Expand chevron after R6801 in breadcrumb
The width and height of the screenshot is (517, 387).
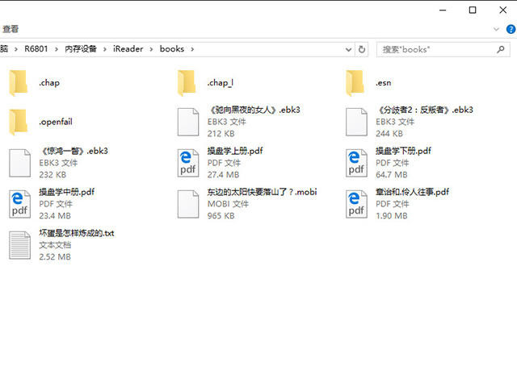pos(57,49)
